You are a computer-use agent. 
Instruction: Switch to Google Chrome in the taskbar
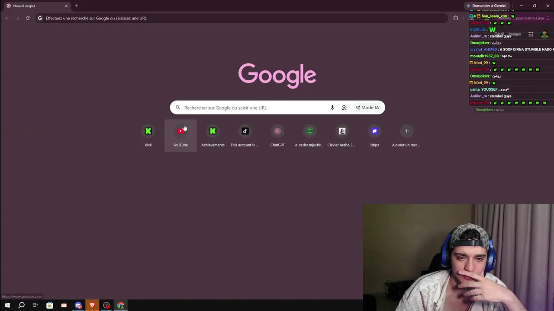coord(121,305)
